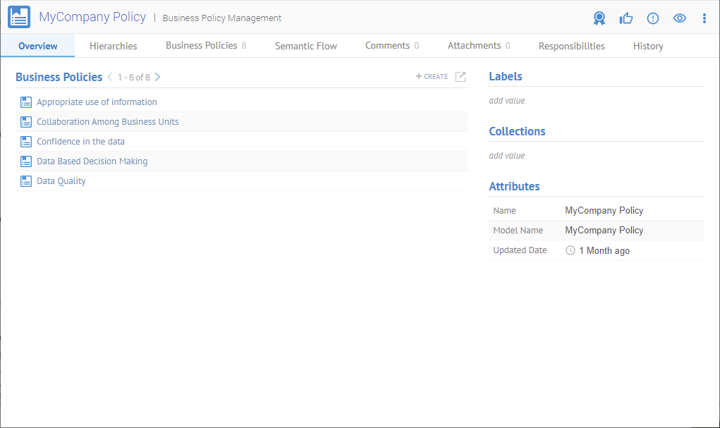Open Collaboration Among Business Units policy
The height and width of the screenshot is (428, 720).
107,122
